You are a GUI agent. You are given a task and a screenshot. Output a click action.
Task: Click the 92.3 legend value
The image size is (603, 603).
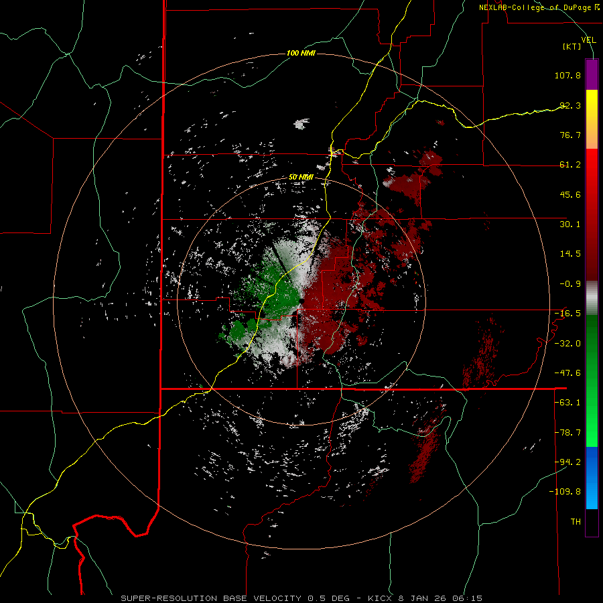[570, 105]
